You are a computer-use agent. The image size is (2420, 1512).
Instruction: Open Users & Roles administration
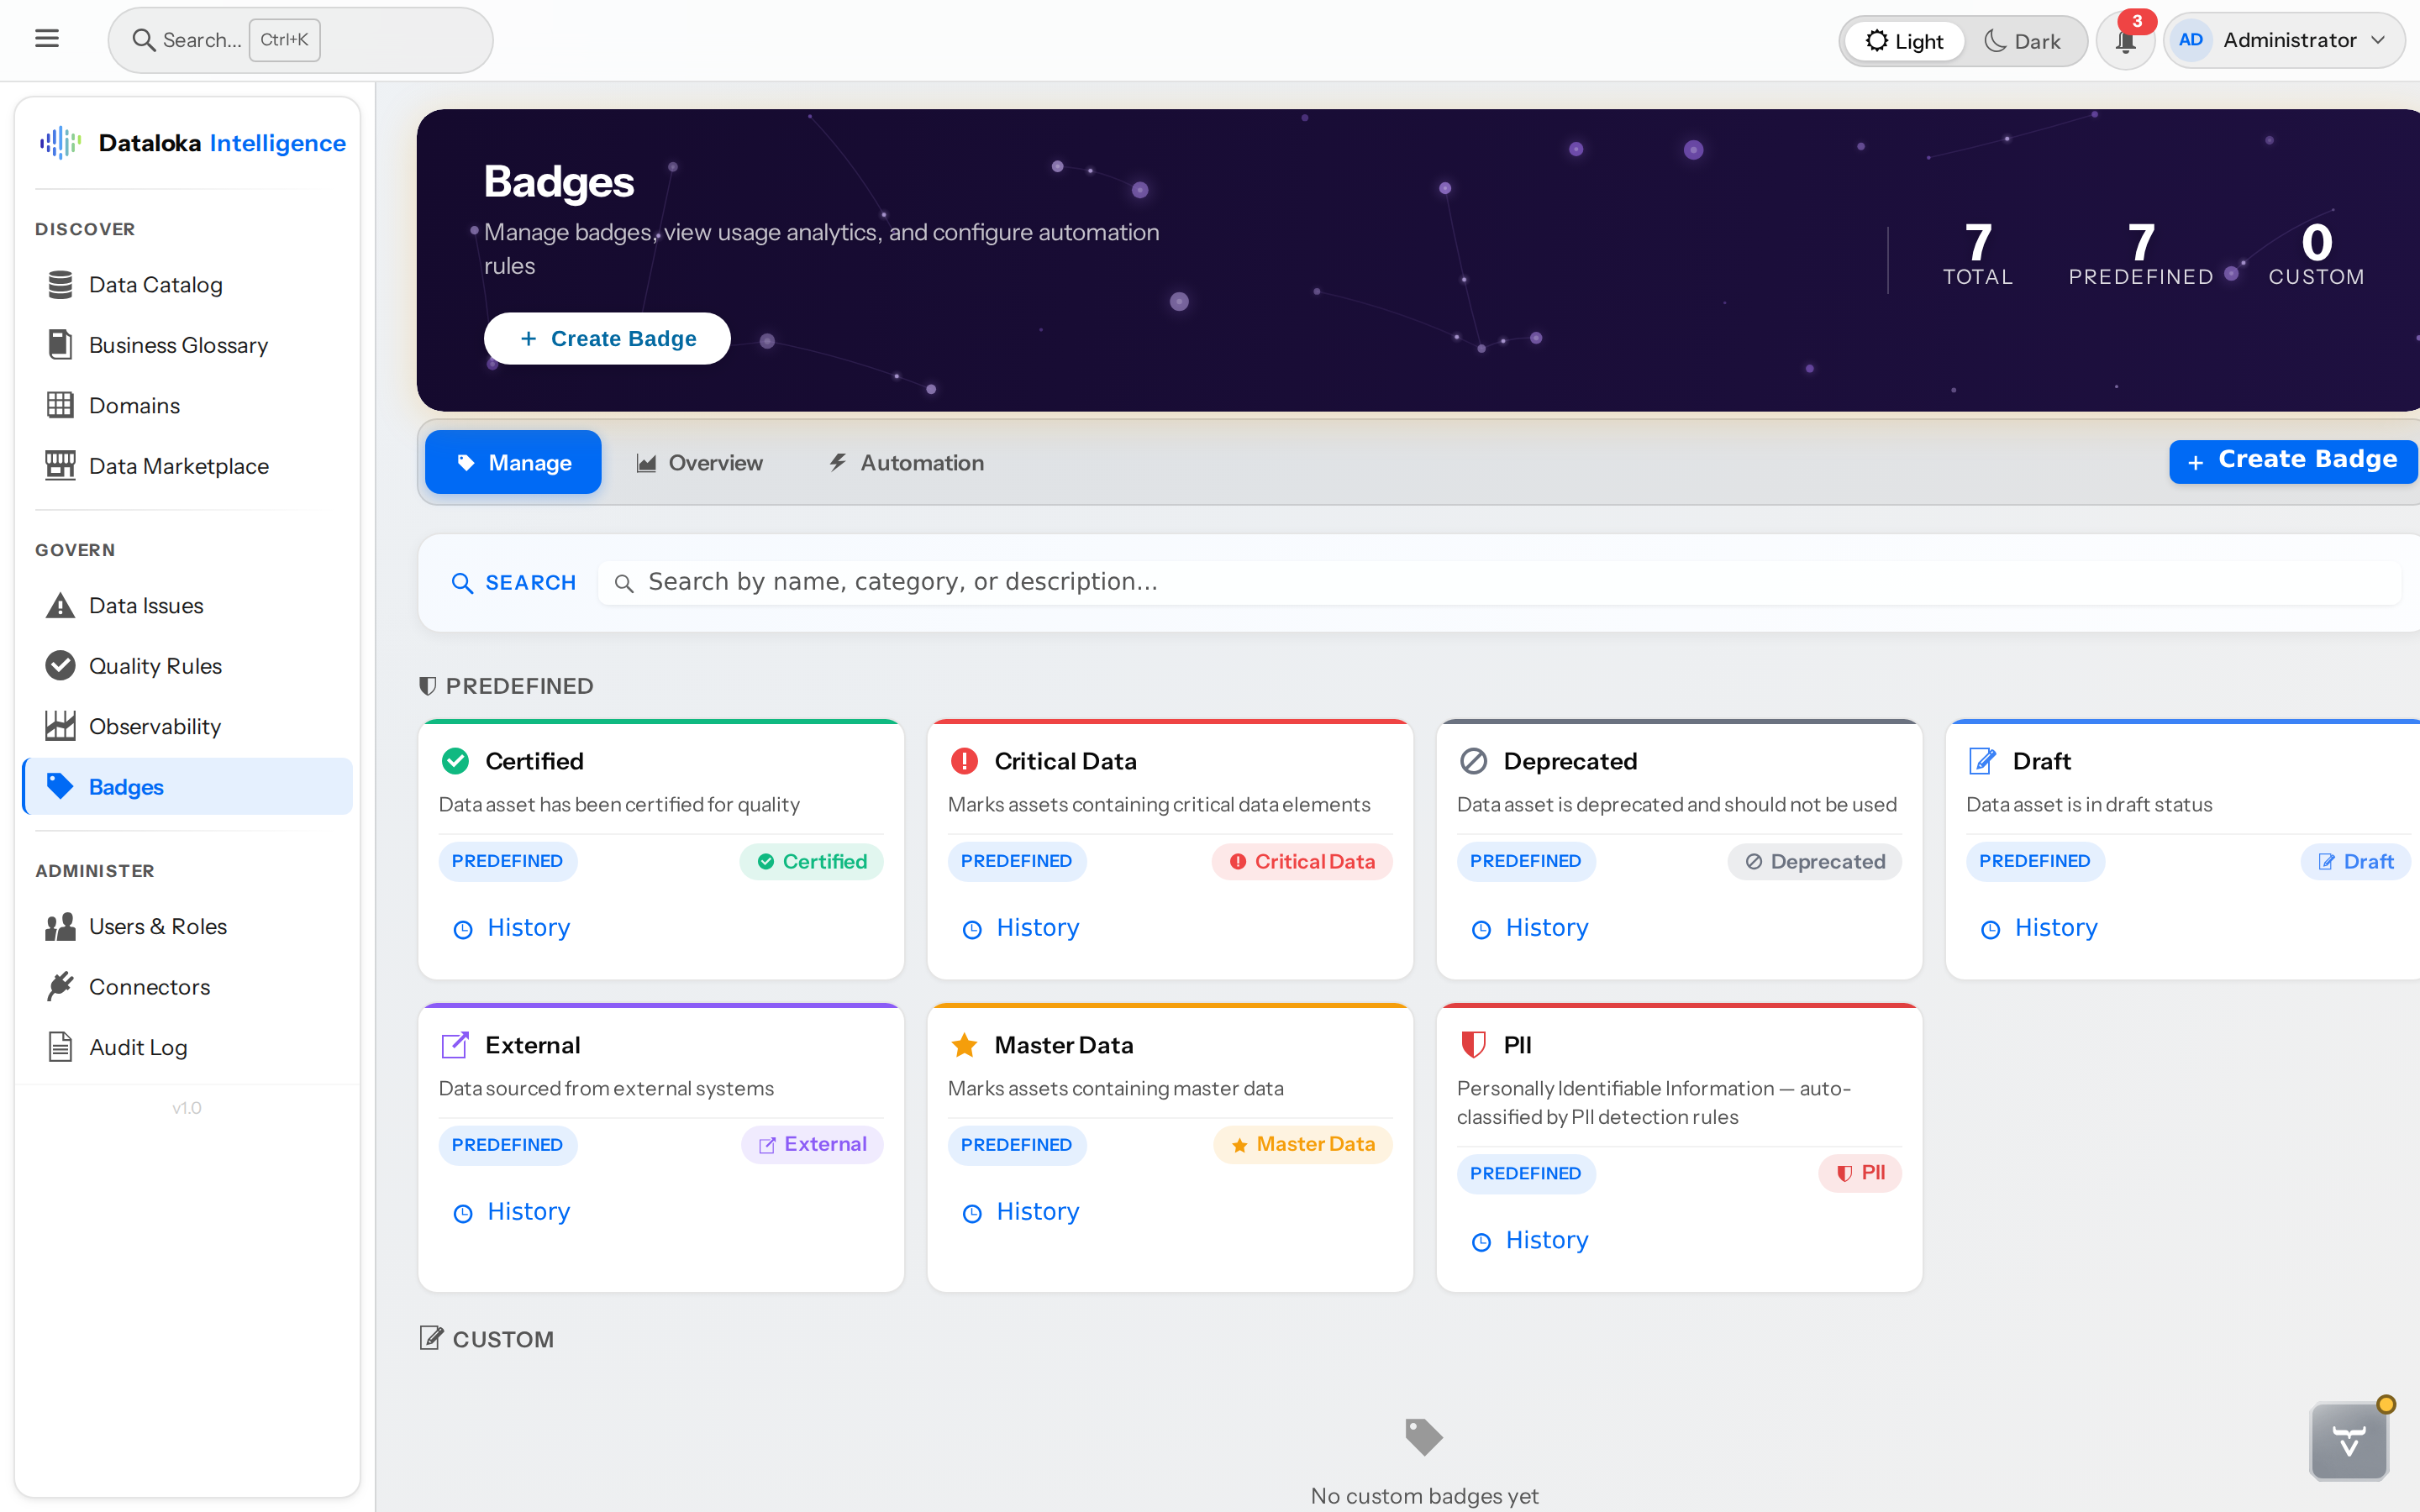157,926
